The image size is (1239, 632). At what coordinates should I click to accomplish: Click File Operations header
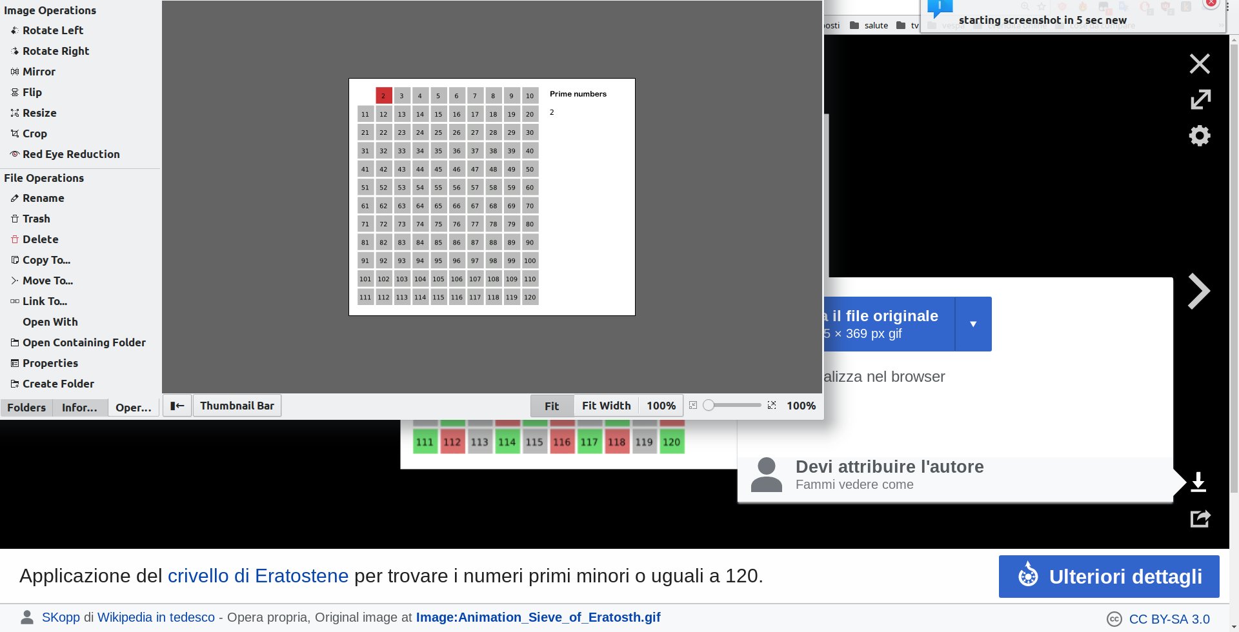coord(44,178)
